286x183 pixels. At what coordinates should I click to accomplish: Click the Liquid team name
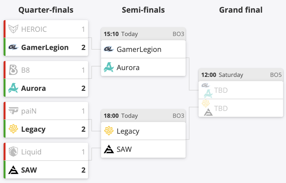(31, 152)
